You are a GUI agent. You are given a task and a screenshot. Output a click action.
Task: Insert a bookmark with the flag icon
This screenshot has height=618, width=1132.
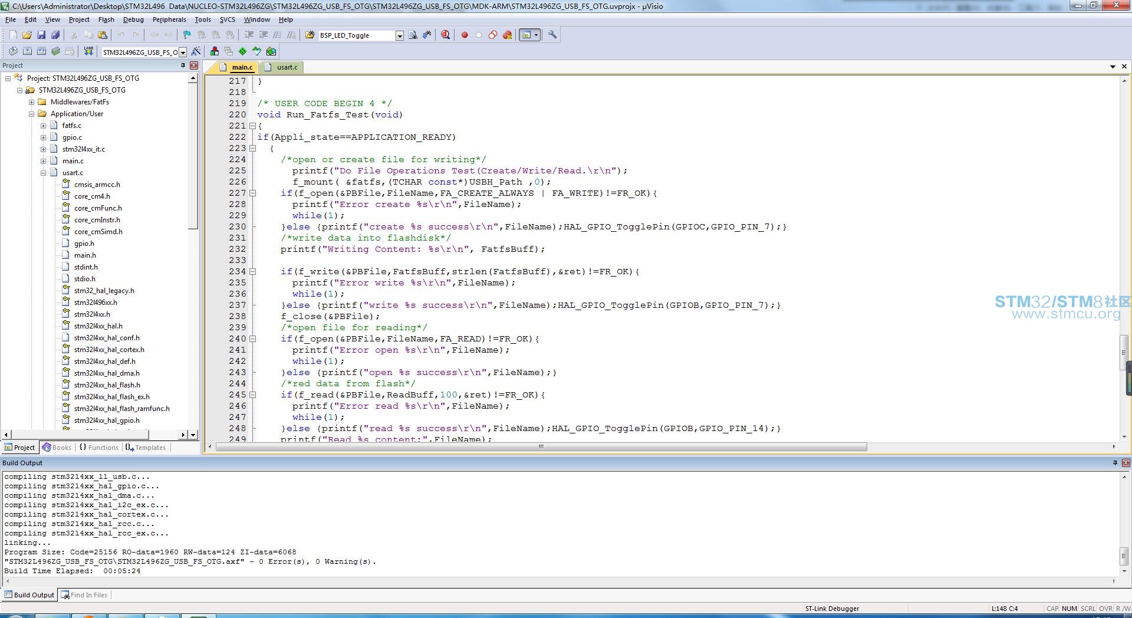point(187,35)
